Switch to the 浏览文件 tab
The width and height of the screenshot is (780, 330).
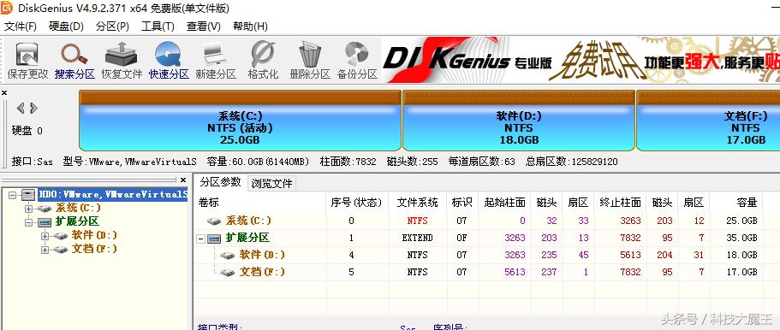(x=271, y=184)
